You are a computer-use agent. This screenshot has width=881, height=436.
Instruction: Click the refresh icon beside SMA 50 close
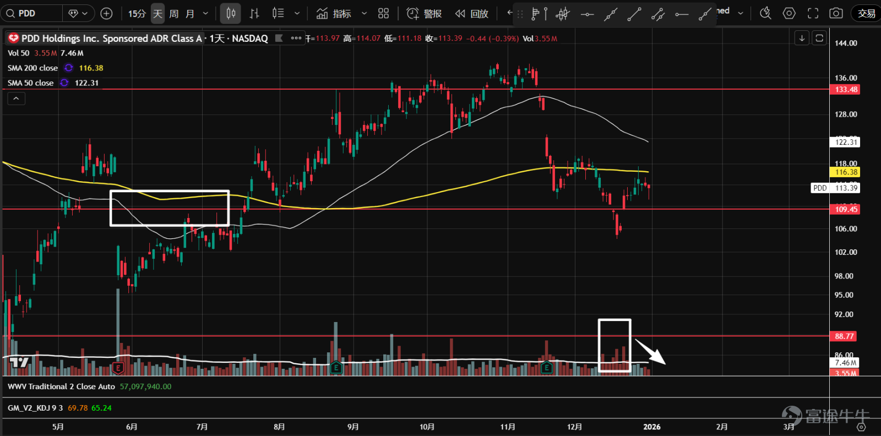[64, 83]
